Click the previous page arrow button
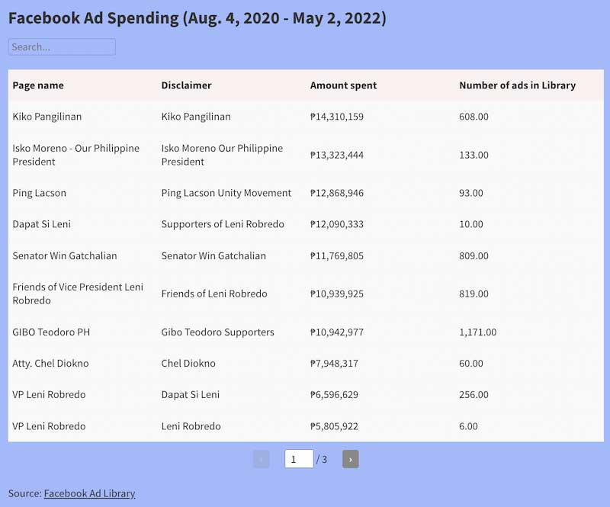 (x=261, y=459)
